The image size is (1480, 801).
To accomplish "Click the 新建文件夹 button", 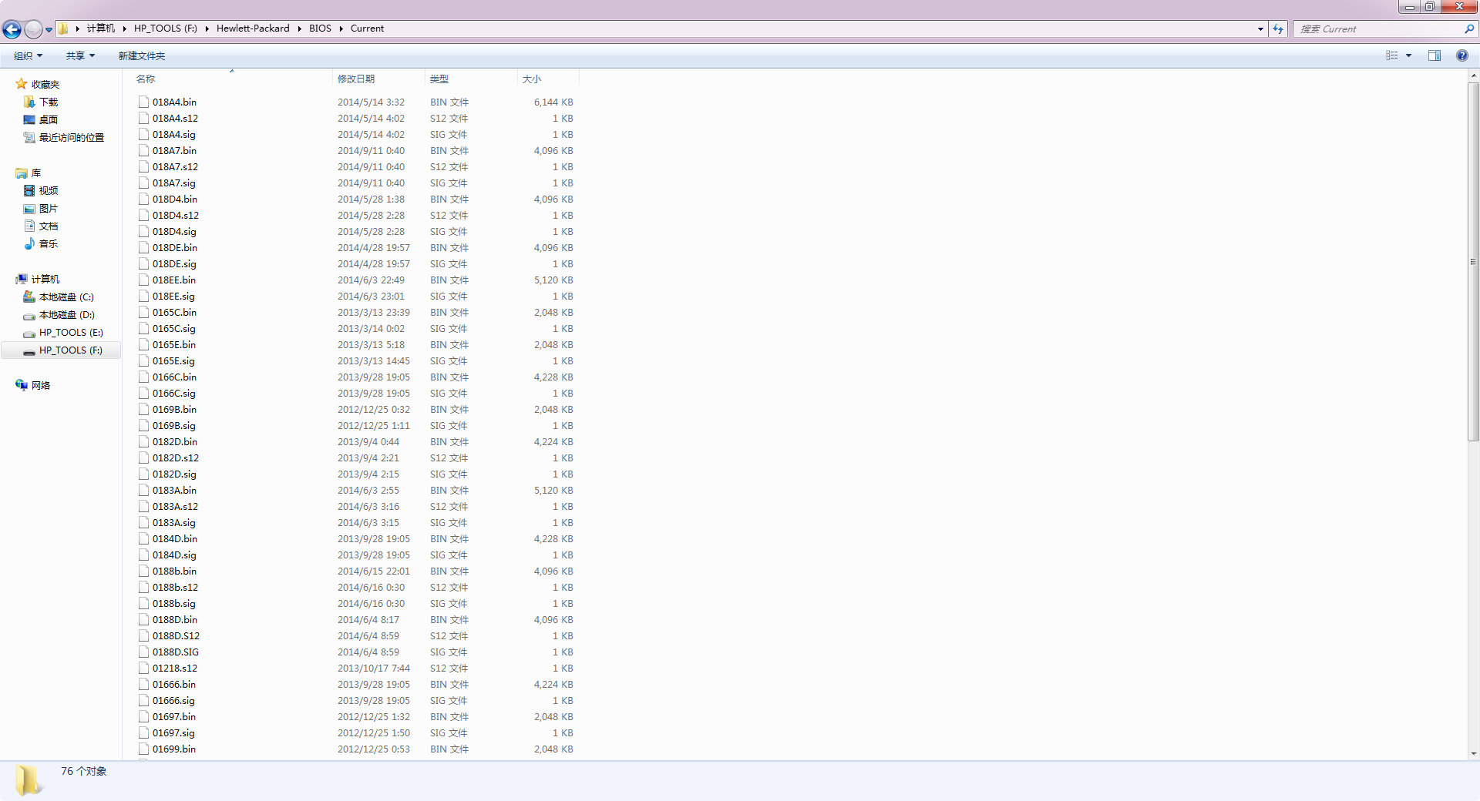I will tap(141, 55).
